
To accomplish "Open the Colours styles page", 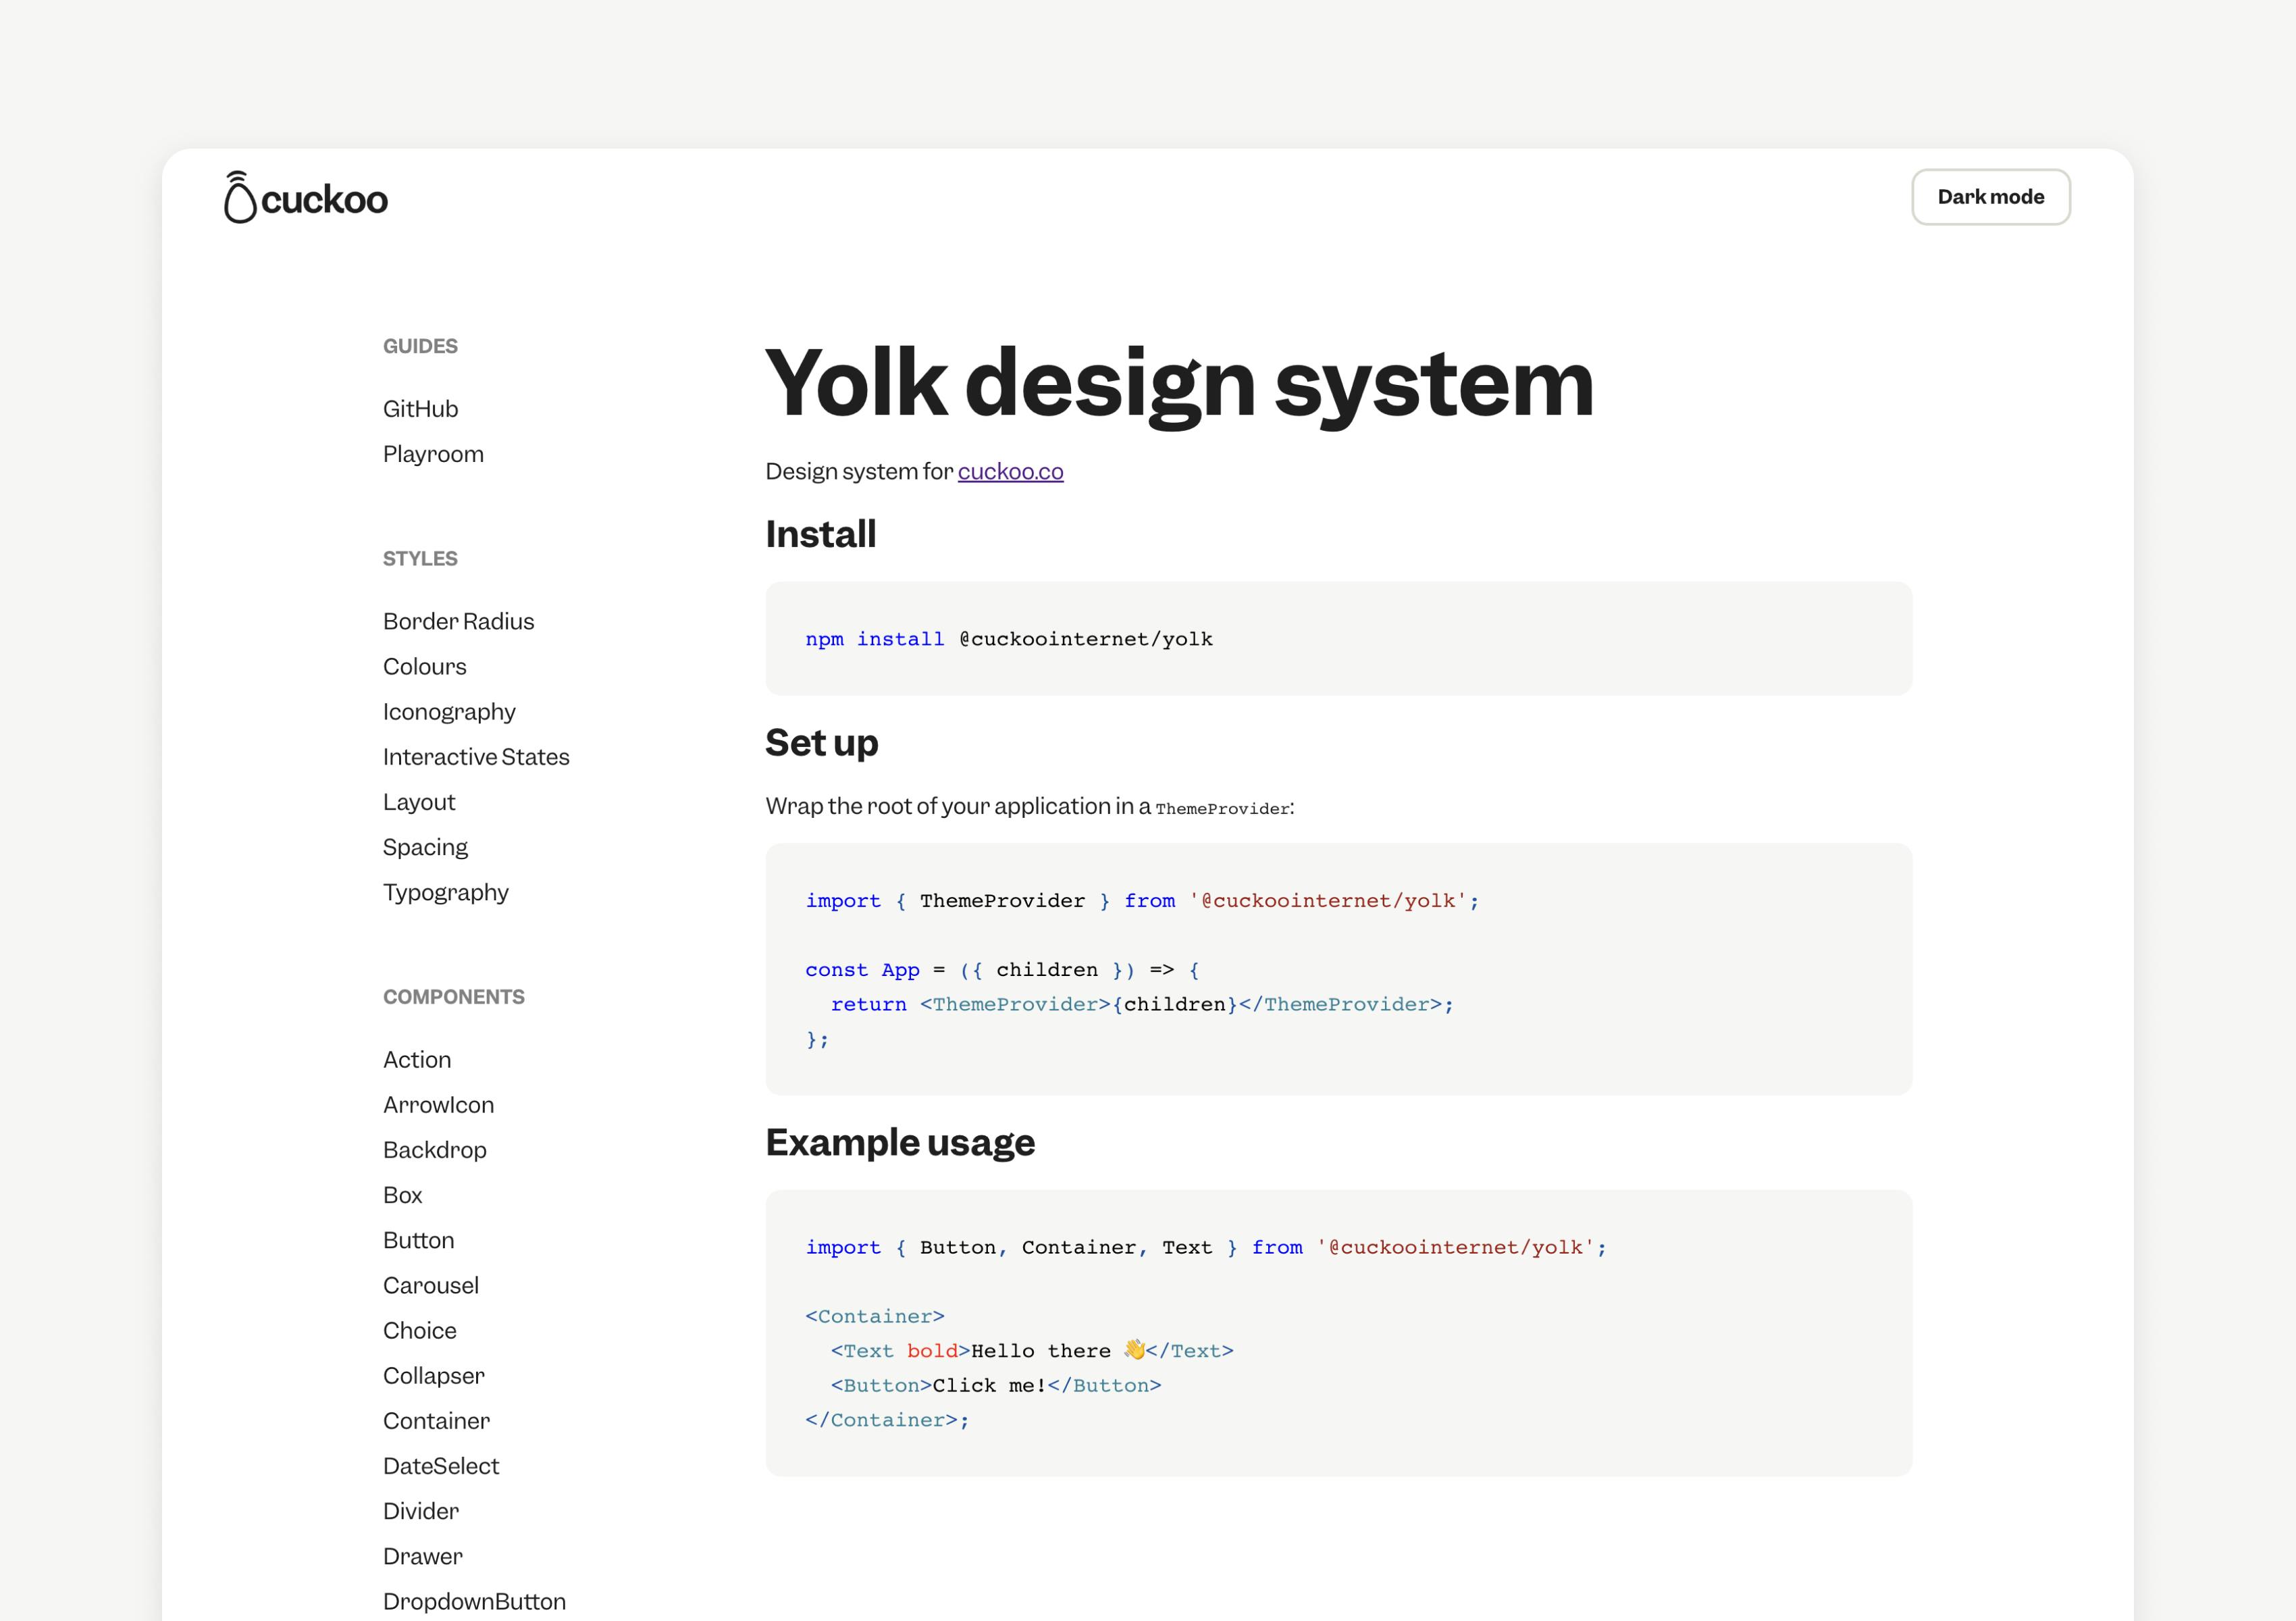I will 424,666.
